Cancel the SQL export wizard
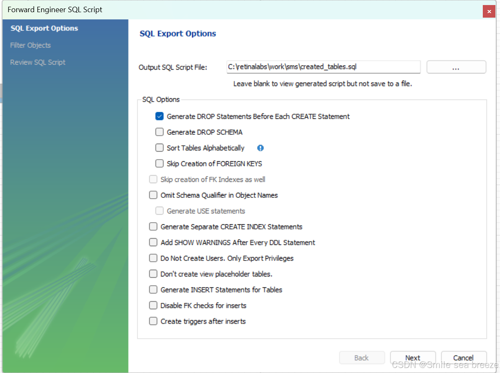This screenshot has width=500, height=373. (x=464, y=357)
